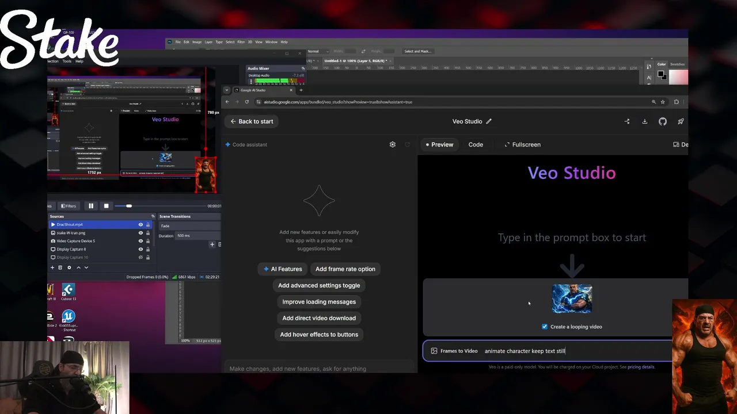Viewport: 737px width, 414px height.
Task: Move source down in OBS Sources list
Action: click(86, 267)
